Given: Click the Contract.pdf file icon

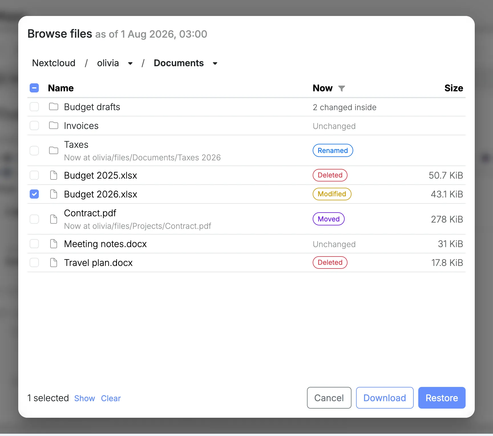Looking at the screenshot, I should [x=54, y=219].
